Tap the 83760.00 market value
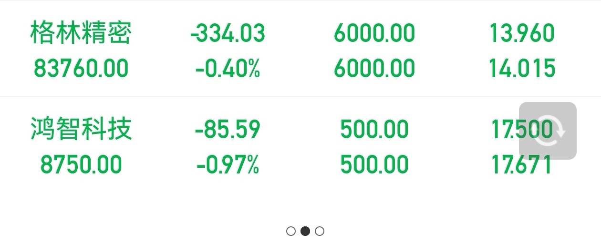601x244 pixels. pos(81,69)
